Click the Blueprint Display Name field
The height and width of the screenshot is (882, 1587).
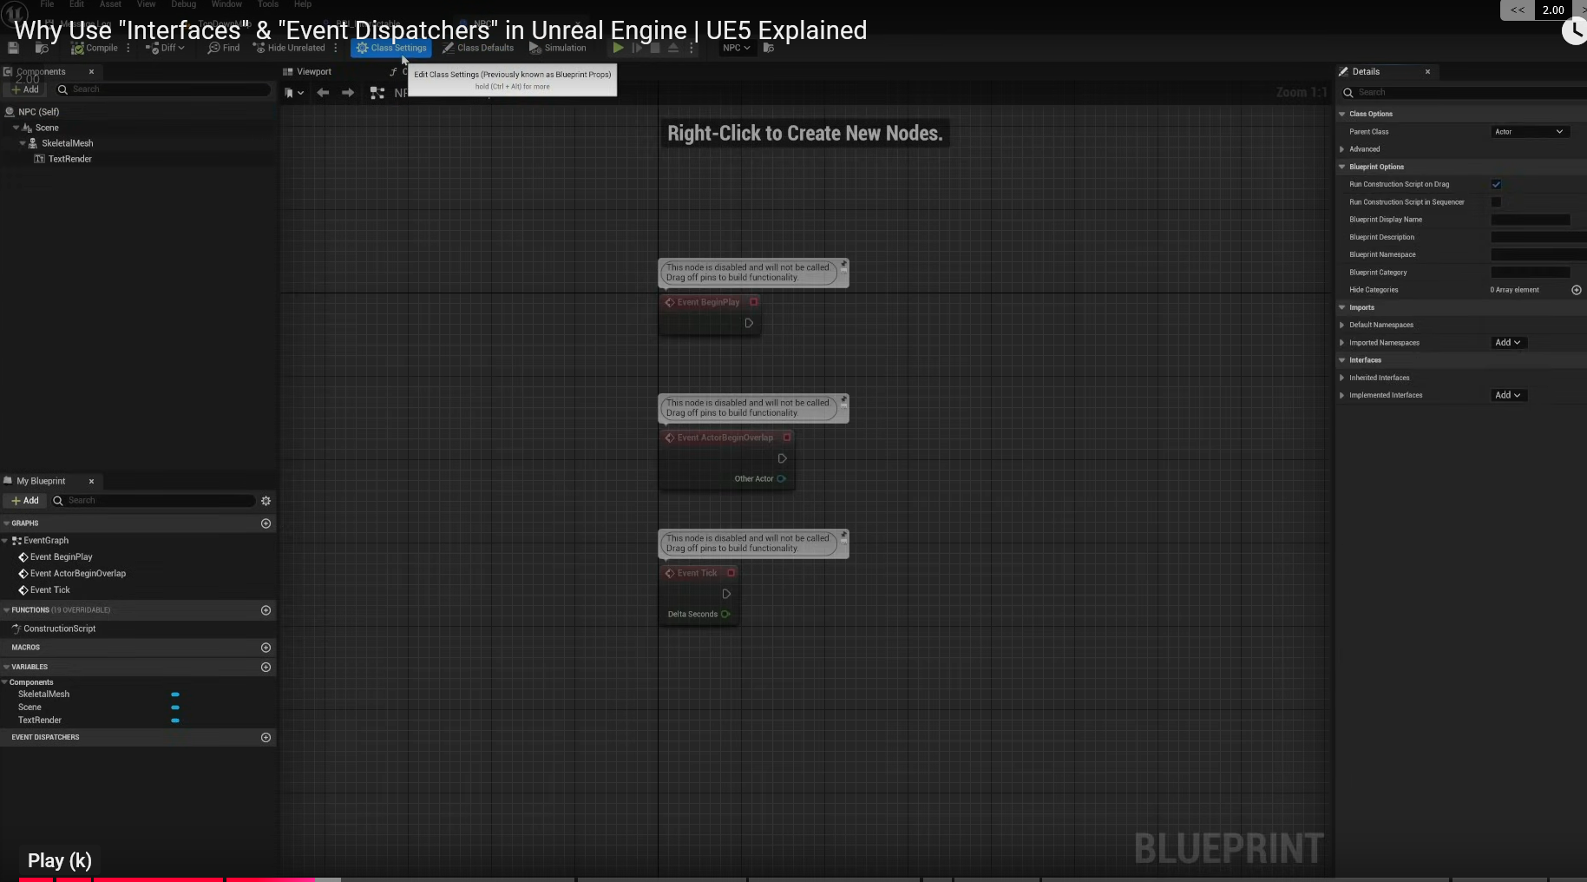1530,220
